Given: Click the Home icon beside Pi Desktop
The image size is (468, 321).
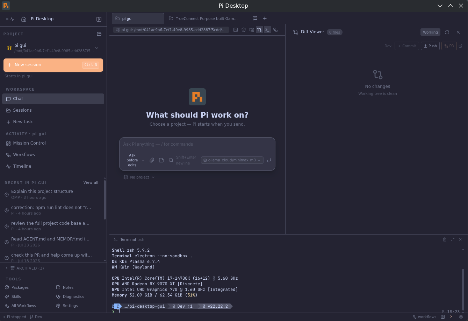Looking at the screenshot, I should [24, 19].
